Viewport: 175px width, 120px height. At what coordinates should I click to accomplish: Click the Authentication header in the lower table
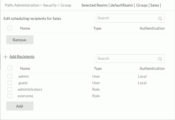[152, 68]
